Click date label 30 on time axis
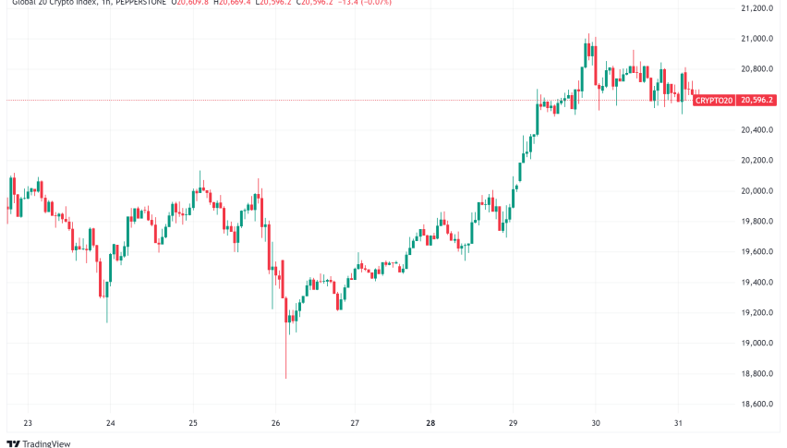The height and width of the screenshot is (448, 787). pos(596,424)
